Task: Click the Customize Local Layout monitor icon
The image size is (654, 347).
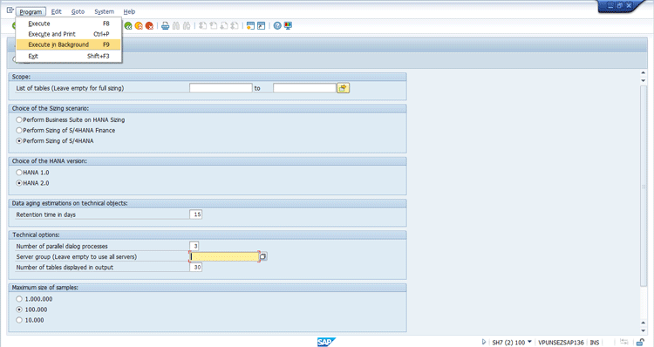Action: click(288, 26)
